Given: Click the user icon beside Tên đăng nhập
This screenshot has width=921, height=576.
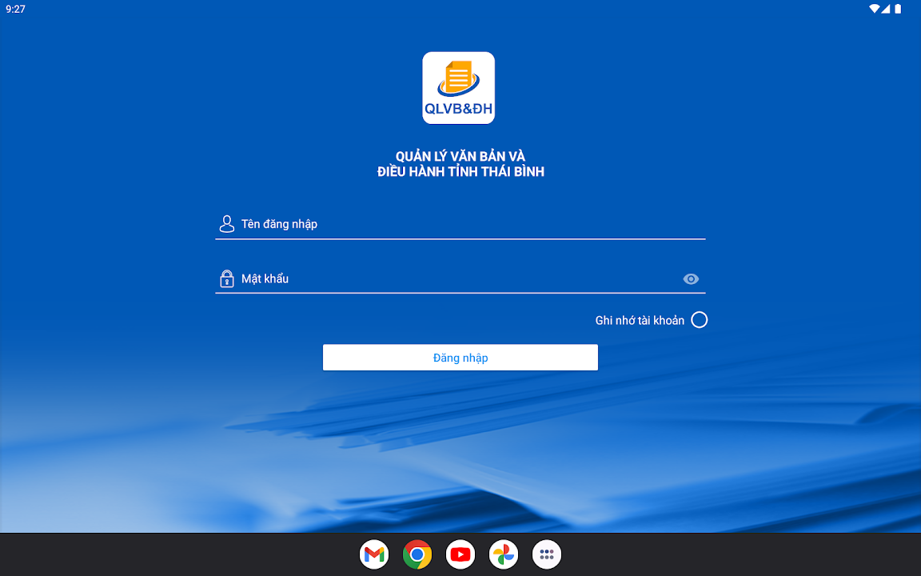Looking at the screenshot, I should pyautogui.click(x=227, y=224).
